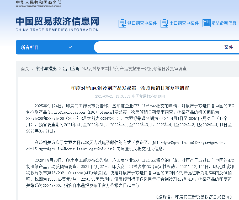
Task: Click the 出口调查中案件 export icon
Action: point(164,23)
